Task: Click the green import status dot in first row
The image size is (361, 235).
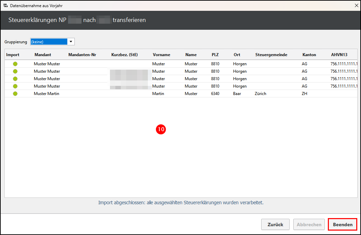Action: click(15, 64)
